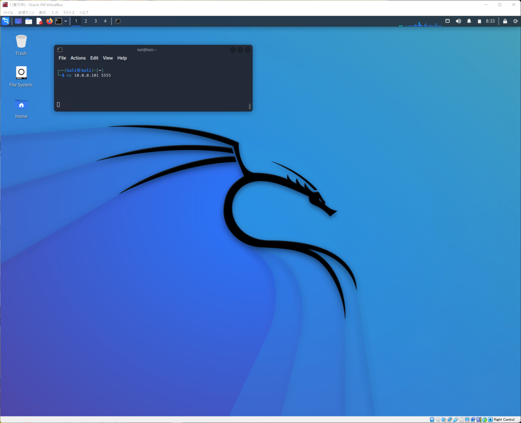Click the VirtualBox title bar app icon
The image size is (521, 423).
[x=5, y=5]
